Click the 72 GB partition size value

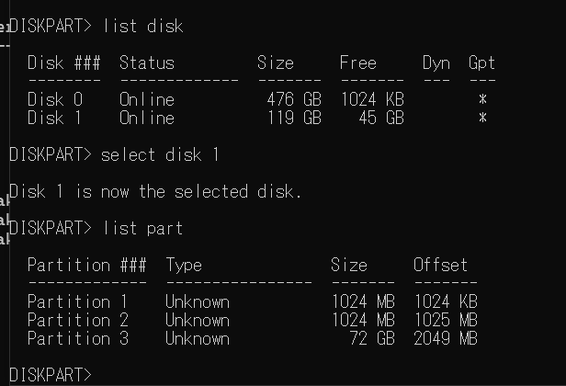(372, 338)
